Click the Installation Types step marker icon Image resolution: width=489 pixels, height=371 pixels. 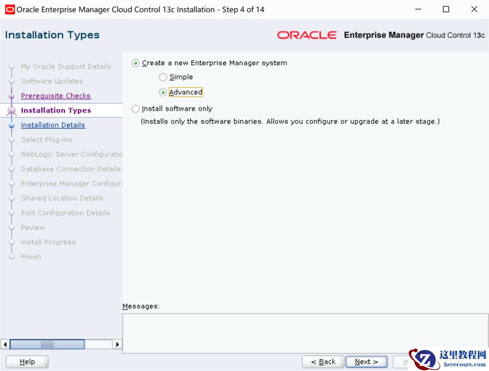[12, 110]
